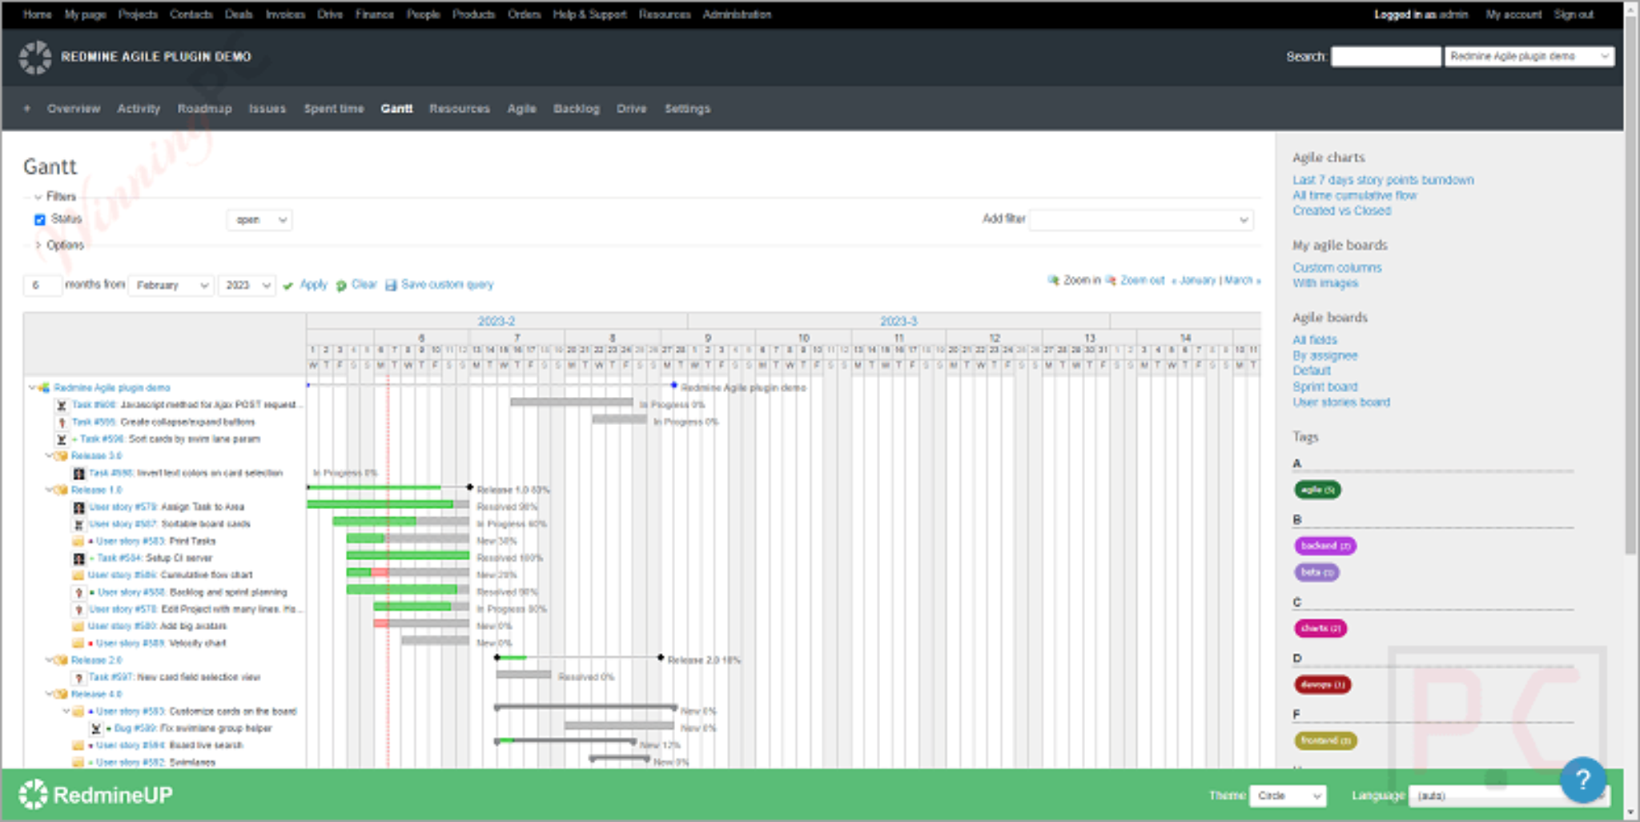
Task: Go to previous month via January link
Action: [x=1194, y=280]
